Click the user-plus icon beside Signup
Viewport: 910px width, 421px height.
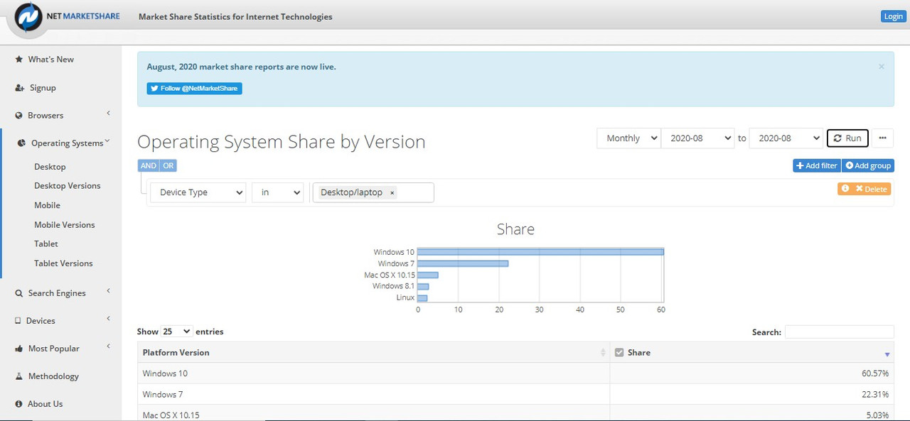[20, 88]
